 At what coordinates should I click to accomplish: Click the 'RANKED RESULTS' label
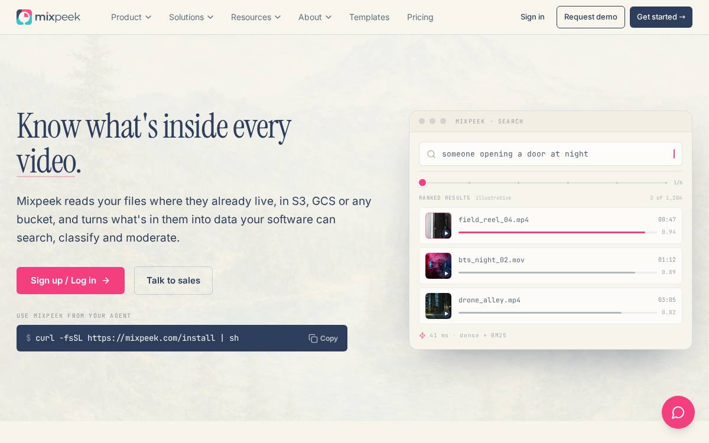[445, 198]
